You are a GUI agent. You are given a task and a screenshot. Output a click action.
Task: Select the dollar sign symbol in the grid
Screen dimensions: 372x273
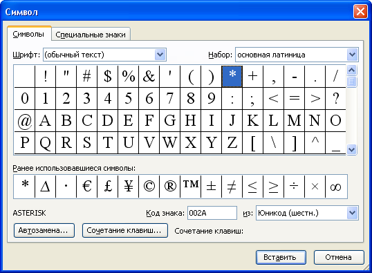tap(107, 77)
